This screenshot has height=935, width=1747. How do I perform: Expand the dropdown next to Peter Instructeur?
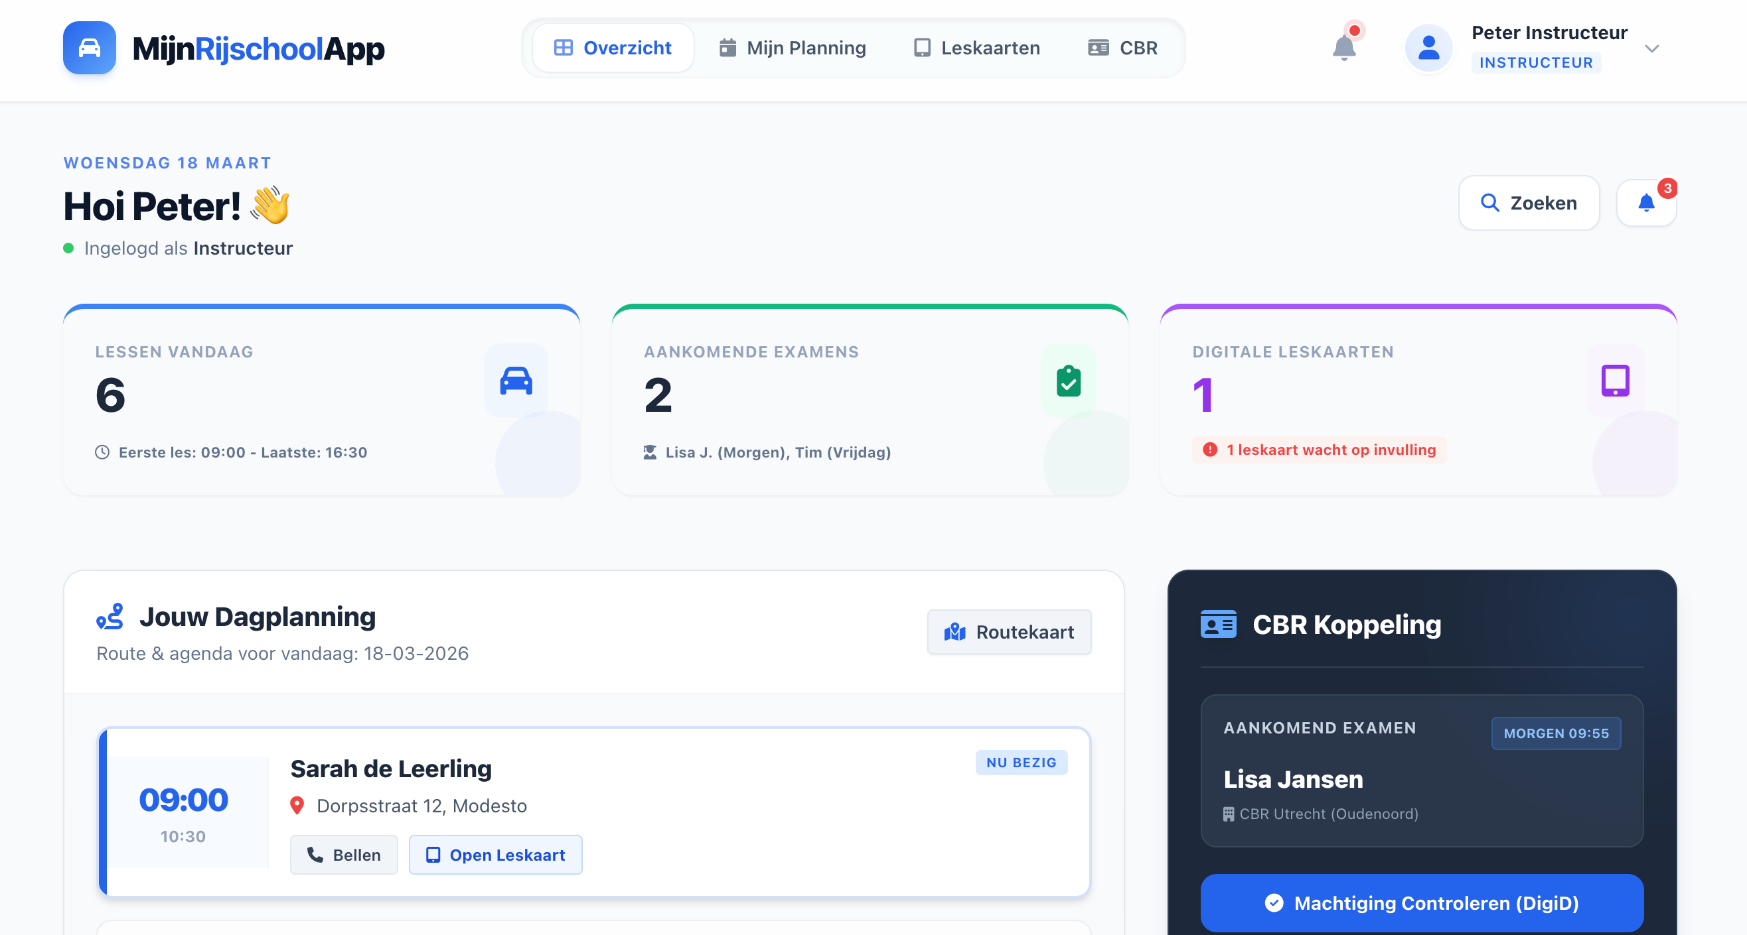point(1653,48)
